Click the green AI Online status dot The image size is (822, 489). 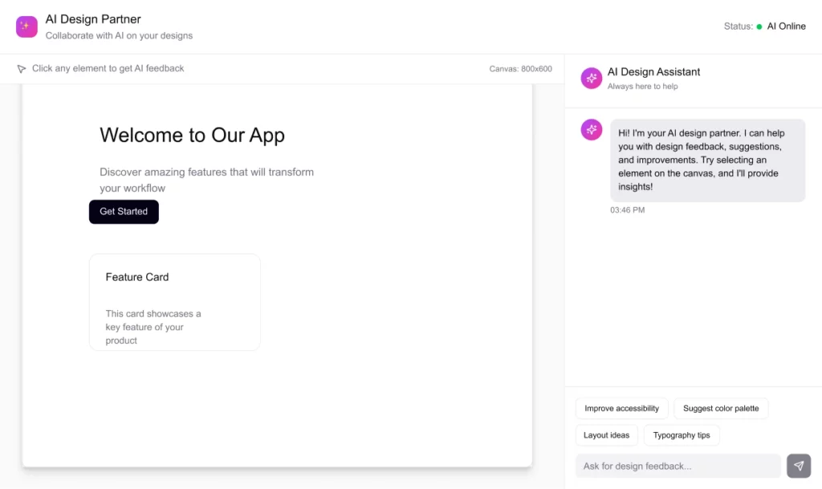[759, 26]
